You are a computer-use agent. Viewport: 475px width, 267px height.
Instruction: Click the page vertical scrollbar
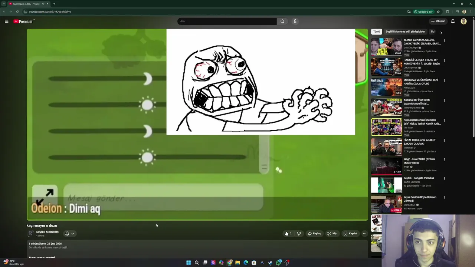point(474,78)
